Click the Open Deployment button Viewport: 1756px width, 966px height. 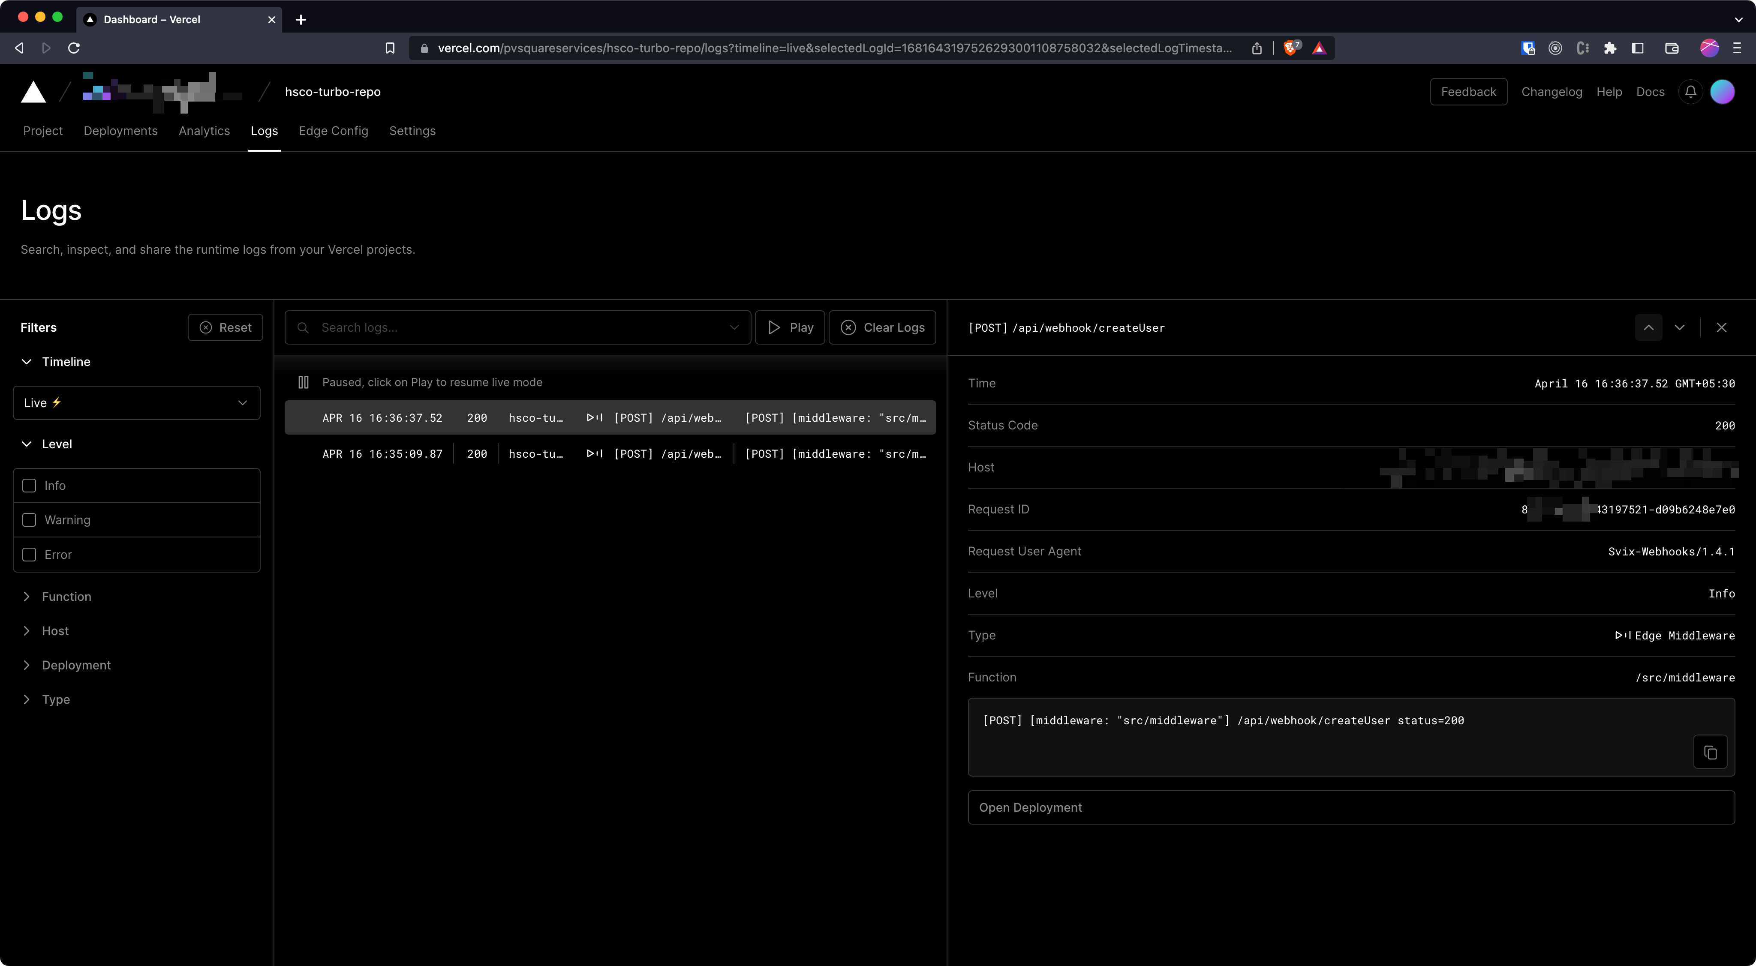[x=1350, y=807]
